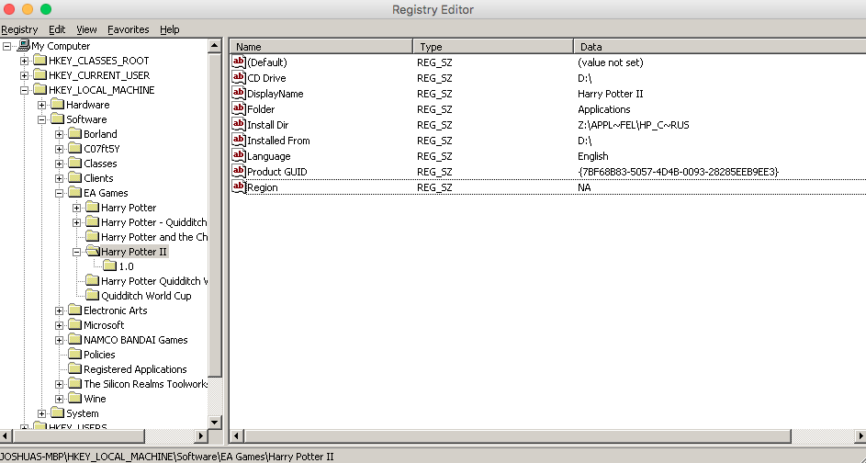The width and height of the screenshot is (866, 463).
Task: Click the status bar registry path
Action: coord(167,457)
